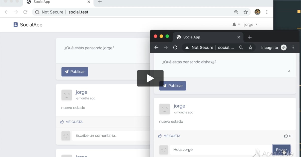Click avatar beside main window comment field

66,136
